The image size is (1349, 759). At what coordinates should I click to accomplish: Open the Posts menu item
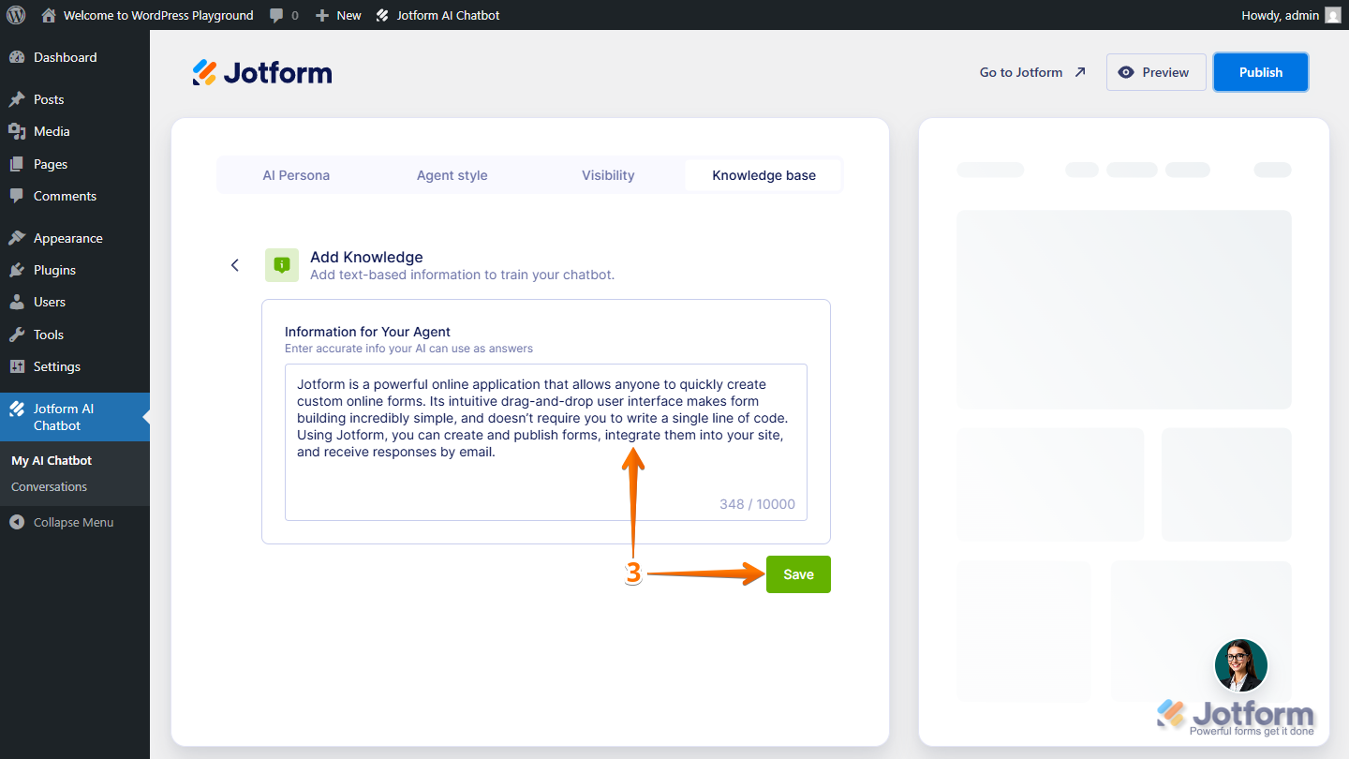click(x=75, y=99)
